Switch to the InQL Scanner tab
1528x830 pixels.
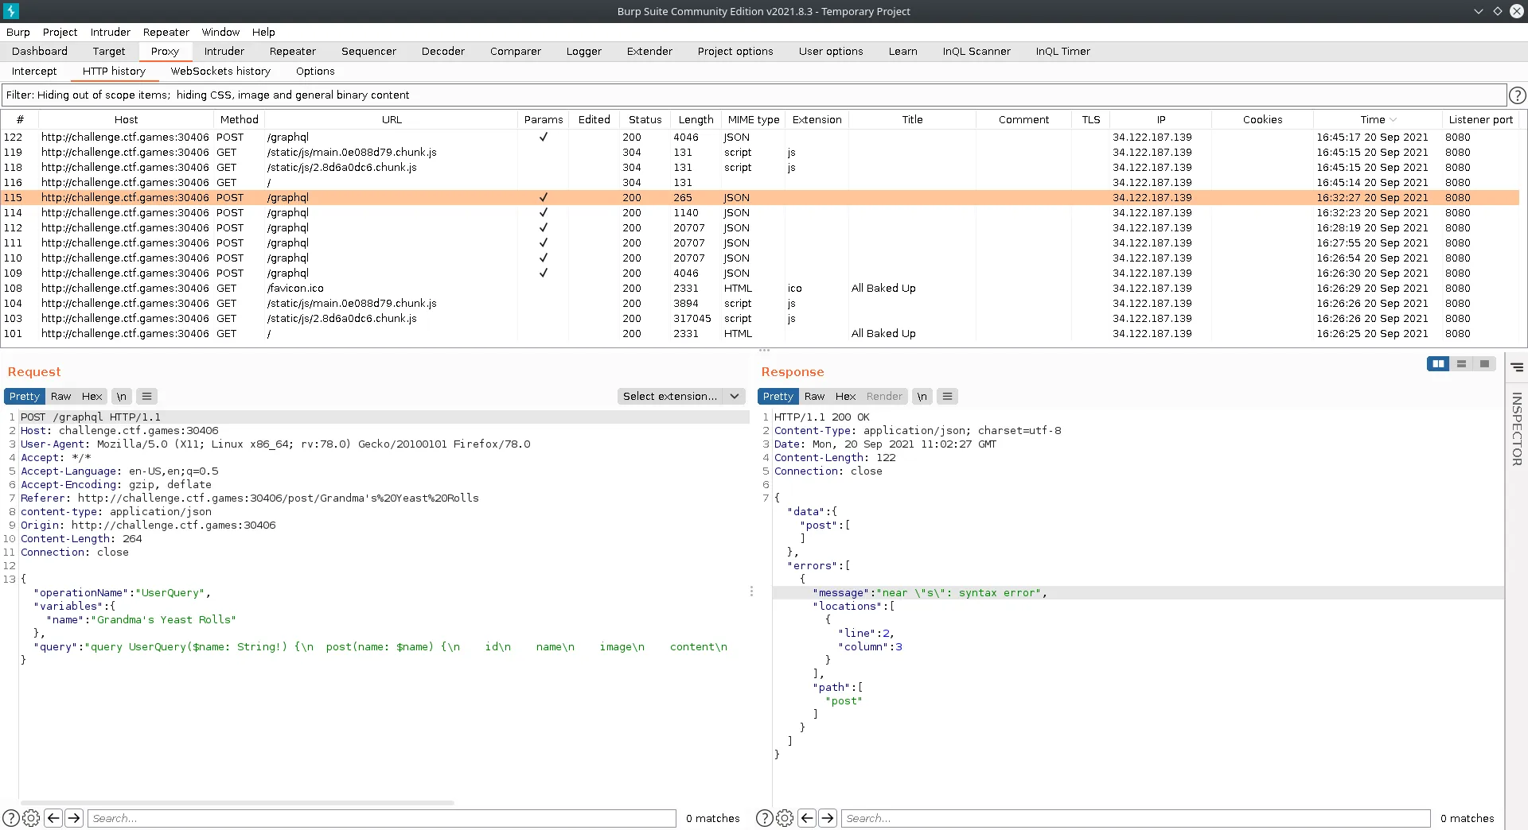click(976, 52)
